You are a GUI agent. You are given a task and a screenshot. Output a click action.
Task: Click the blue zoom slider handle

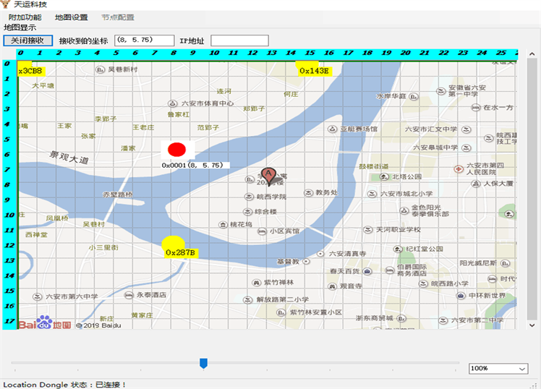click(203, 363)
